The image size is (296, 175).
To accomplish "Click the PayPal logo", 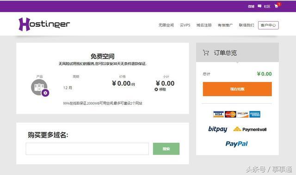I will click(236, 144).
